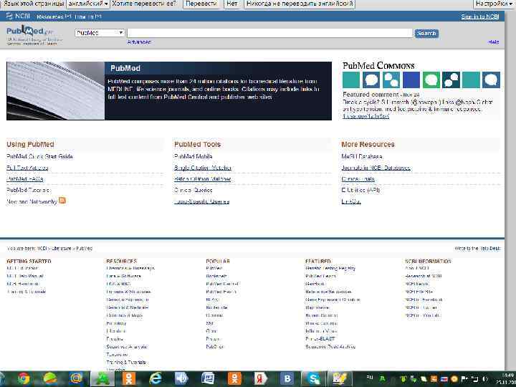Open PubMed Central footer link
The height and width of the screenshot is (387, 516).
click(223, 284)
